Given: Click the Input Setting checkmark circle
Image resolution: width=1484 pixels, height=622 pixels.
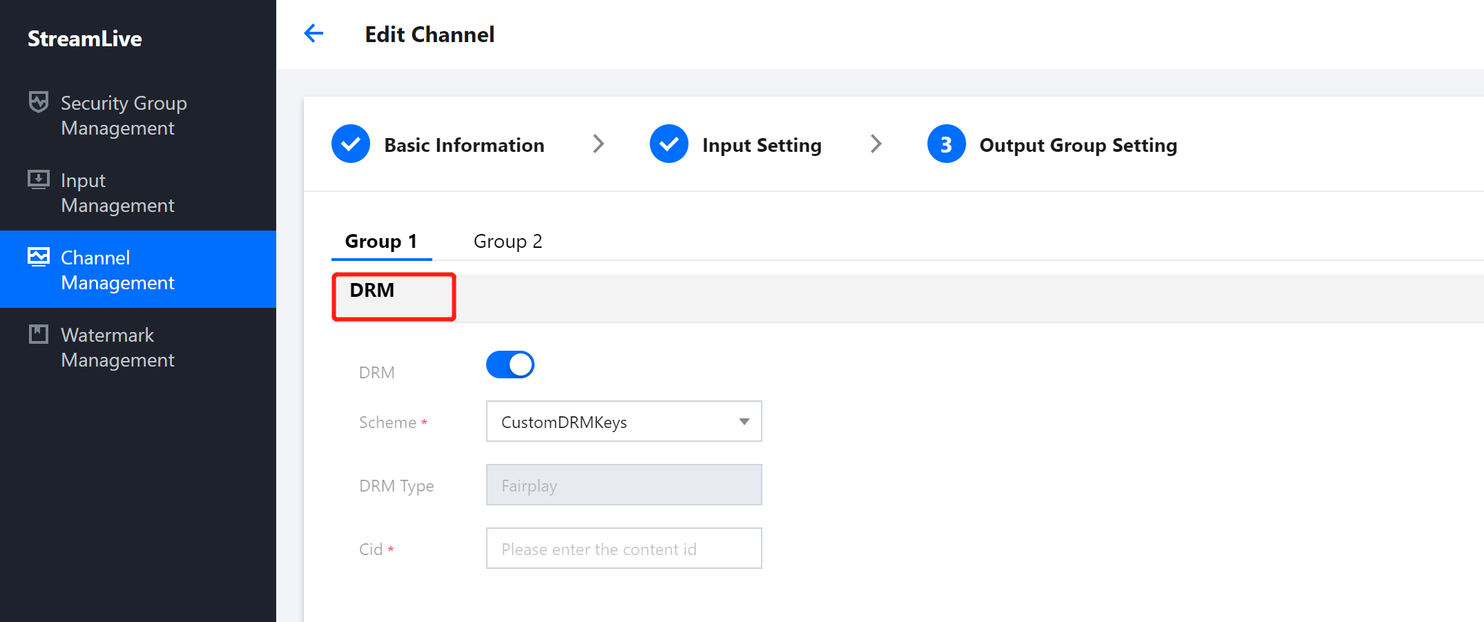Looking at the screenshot, I should (x=668, y=144).
